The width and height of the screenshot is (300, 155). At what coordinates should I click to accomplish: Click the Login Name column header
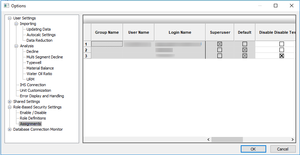(180, 32)
